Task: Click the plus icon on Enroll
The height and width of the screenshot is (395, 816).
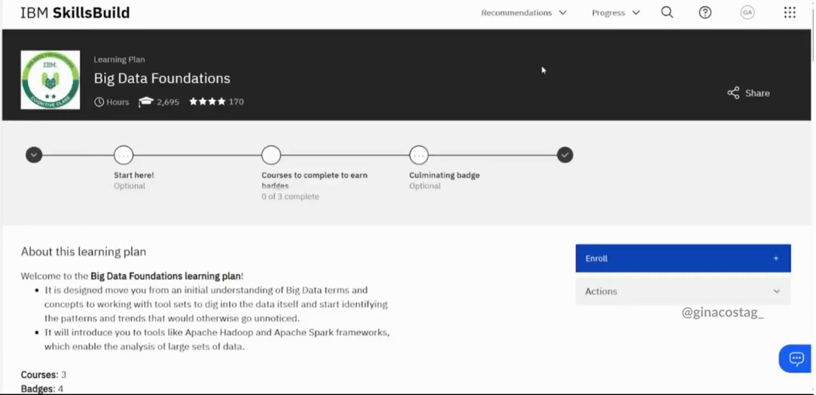Action: [x=776, y=258]
